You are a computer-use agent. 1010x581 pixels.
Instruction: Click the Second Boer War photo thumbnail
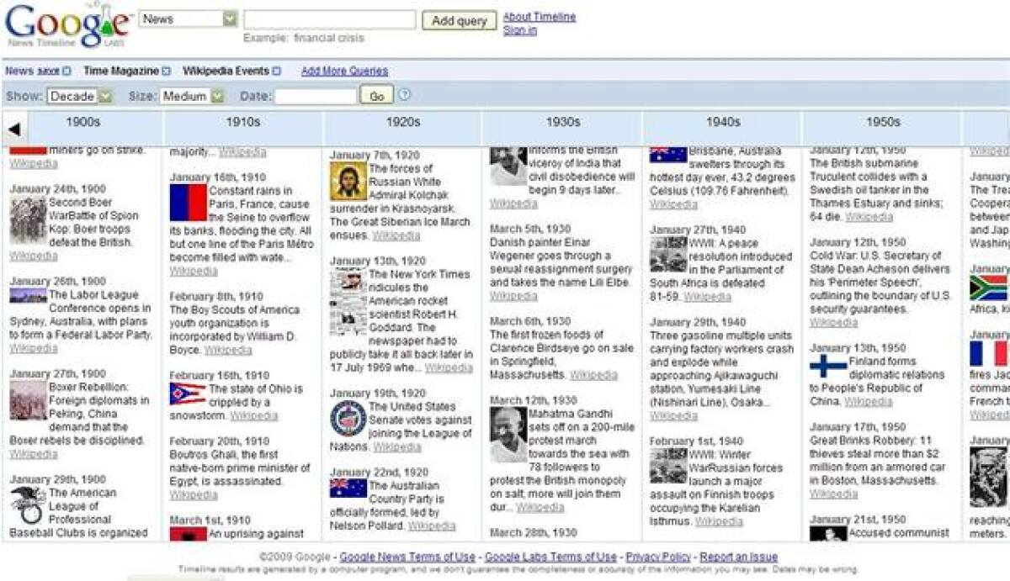(28, 220)
